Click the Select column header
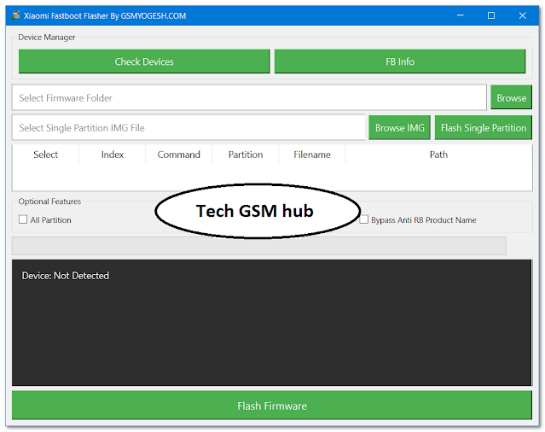Viewport: 545px width, 432px height. point(45,155)
